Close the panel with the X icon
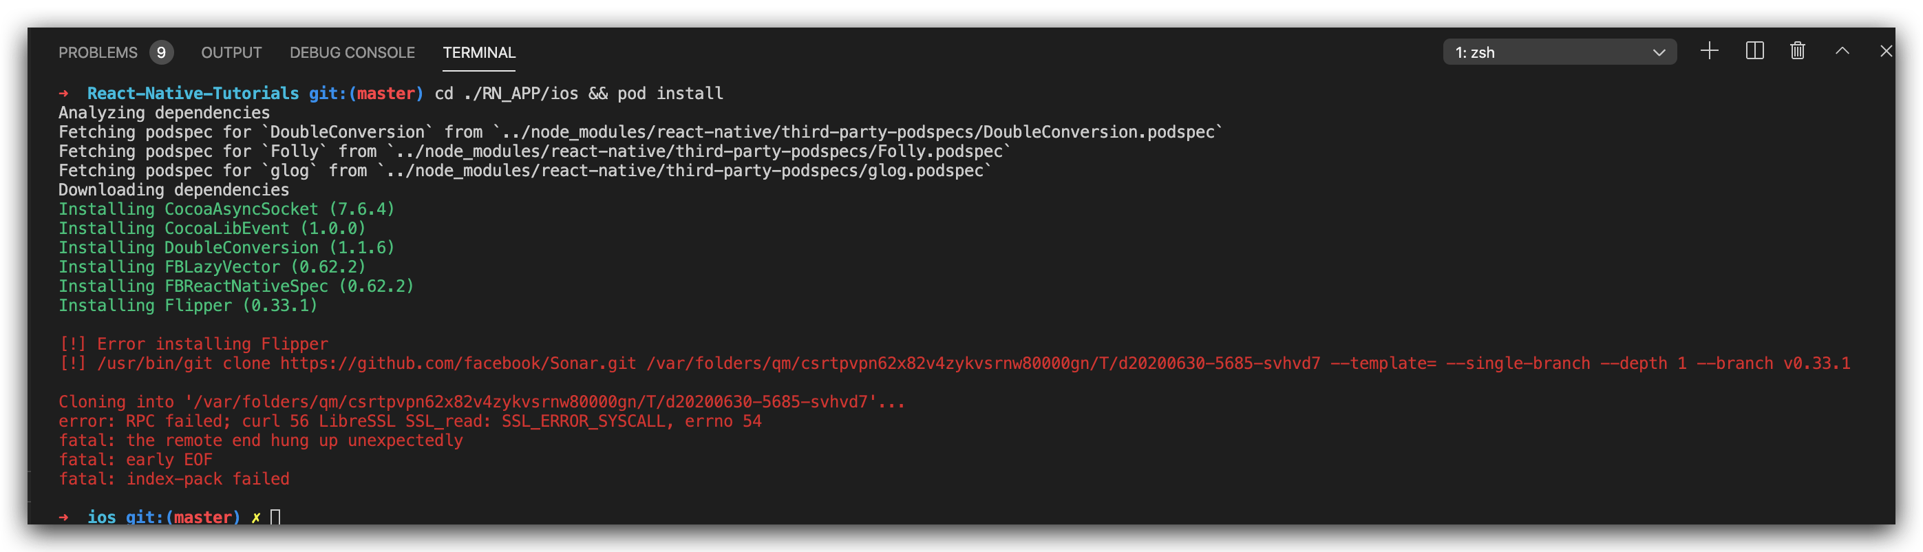The height and width of the screenshot is (552, 1923). pyautogui.click(x=1886, y=52)
